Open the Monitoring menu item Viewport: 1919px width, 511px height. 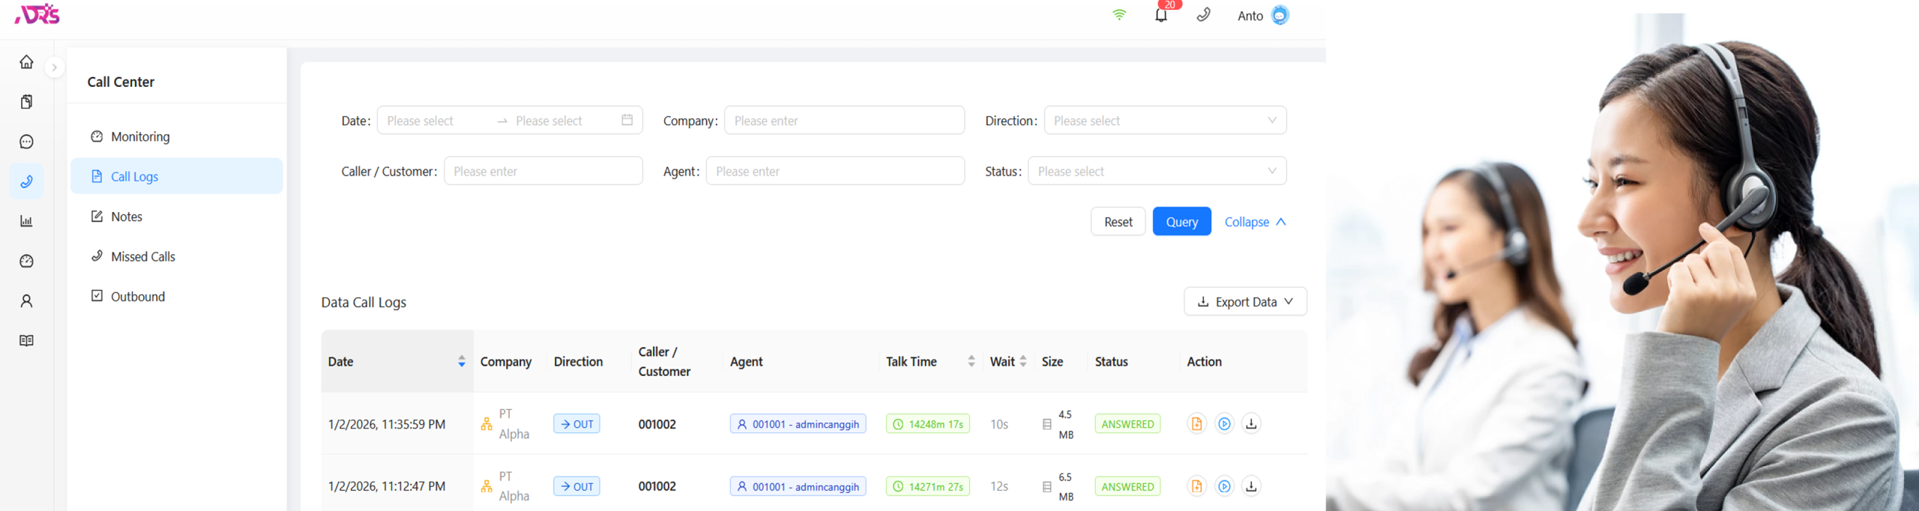coord(139,136)
